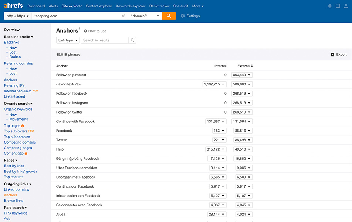
Task: Open Internal backlinks report
Action: pos(17,91)
